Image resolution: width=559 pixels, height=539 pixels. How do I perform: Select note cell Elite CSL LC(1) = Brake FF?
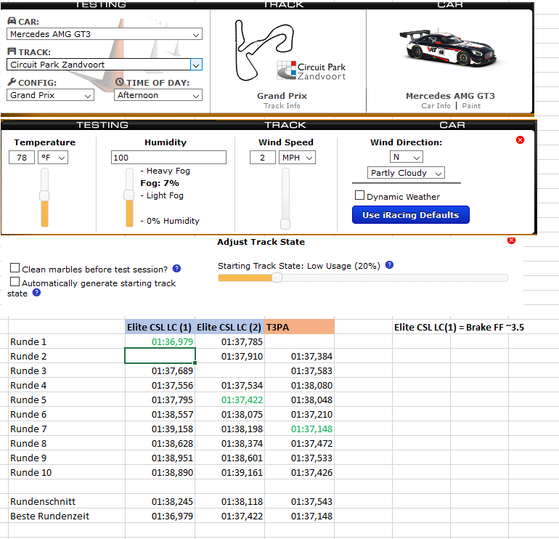459,327
